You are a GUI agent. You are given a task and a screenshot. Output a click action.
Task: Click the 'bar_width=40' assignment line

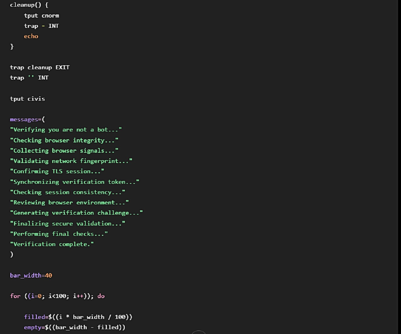[31, 275]
